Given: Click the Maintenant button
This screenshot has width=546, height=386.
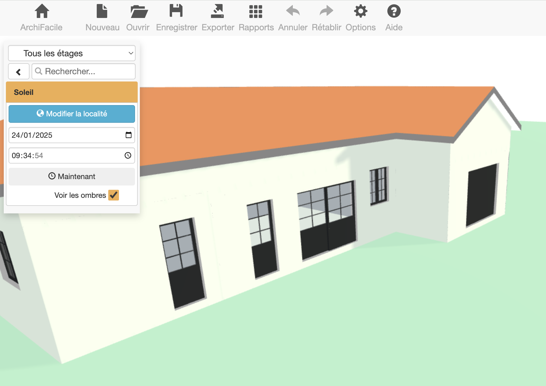Looking at the screenshot, I should 72,176.
